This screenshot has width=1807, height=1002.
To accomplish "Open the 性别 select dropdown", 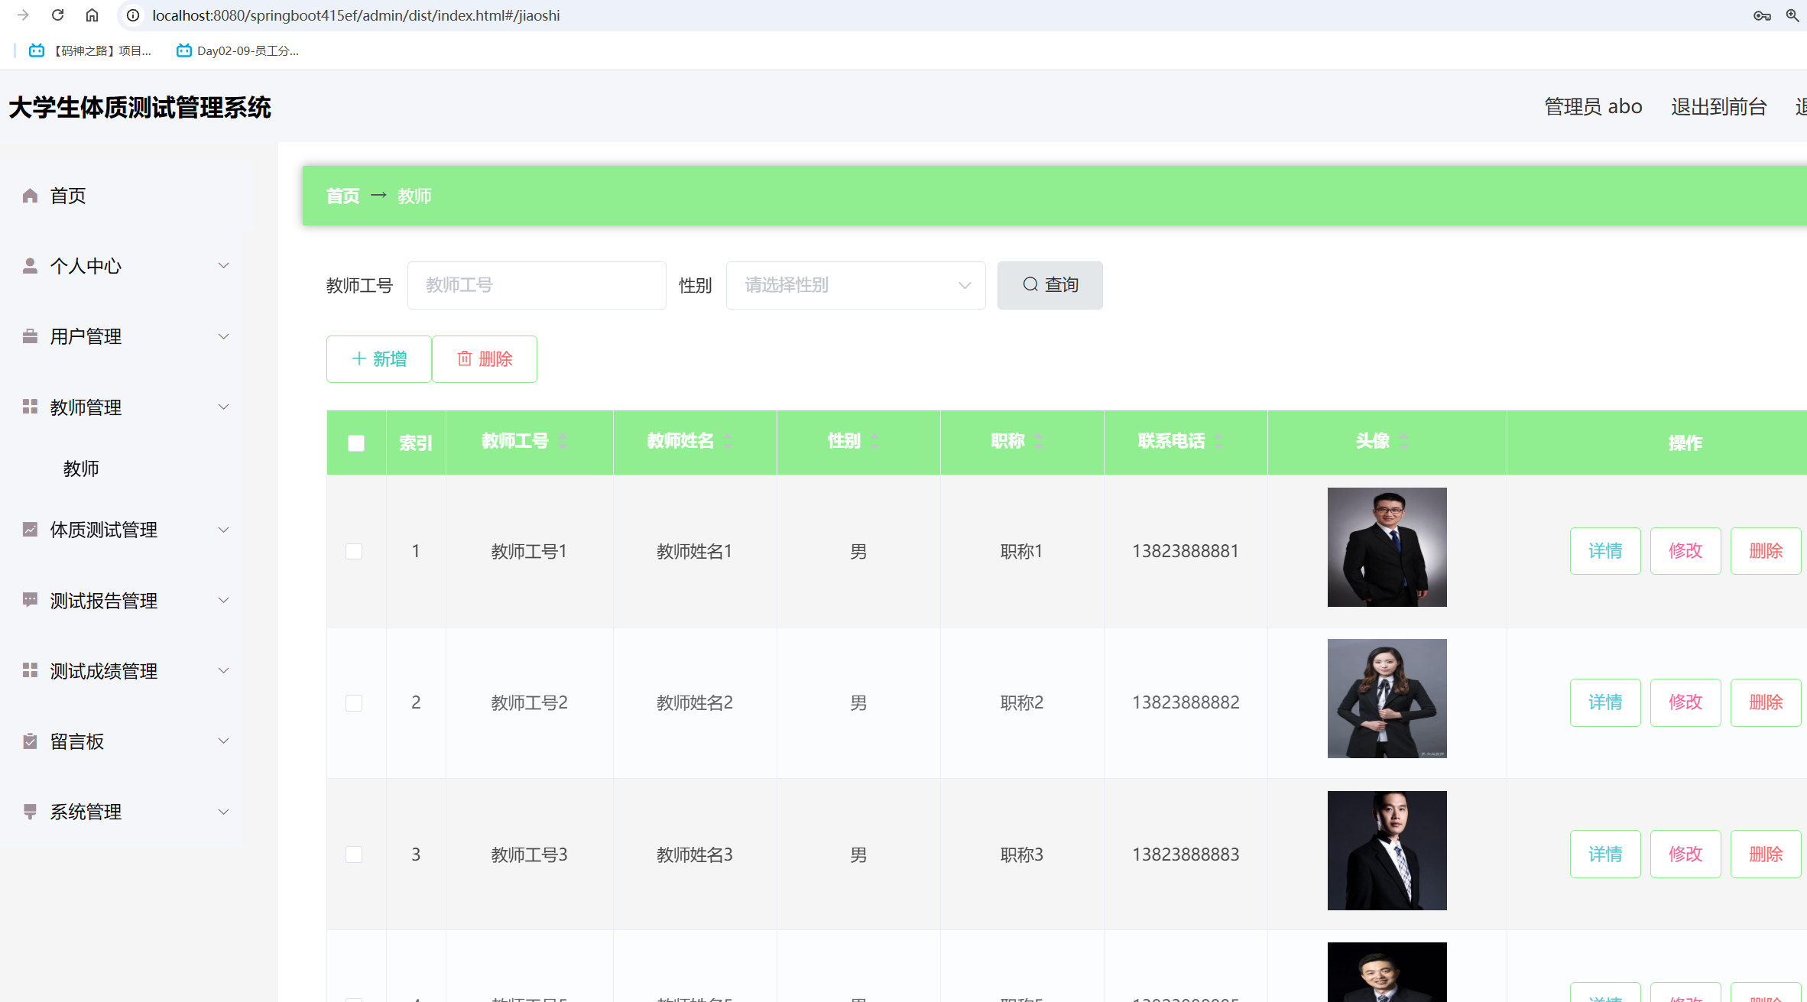I will point(855,285).
